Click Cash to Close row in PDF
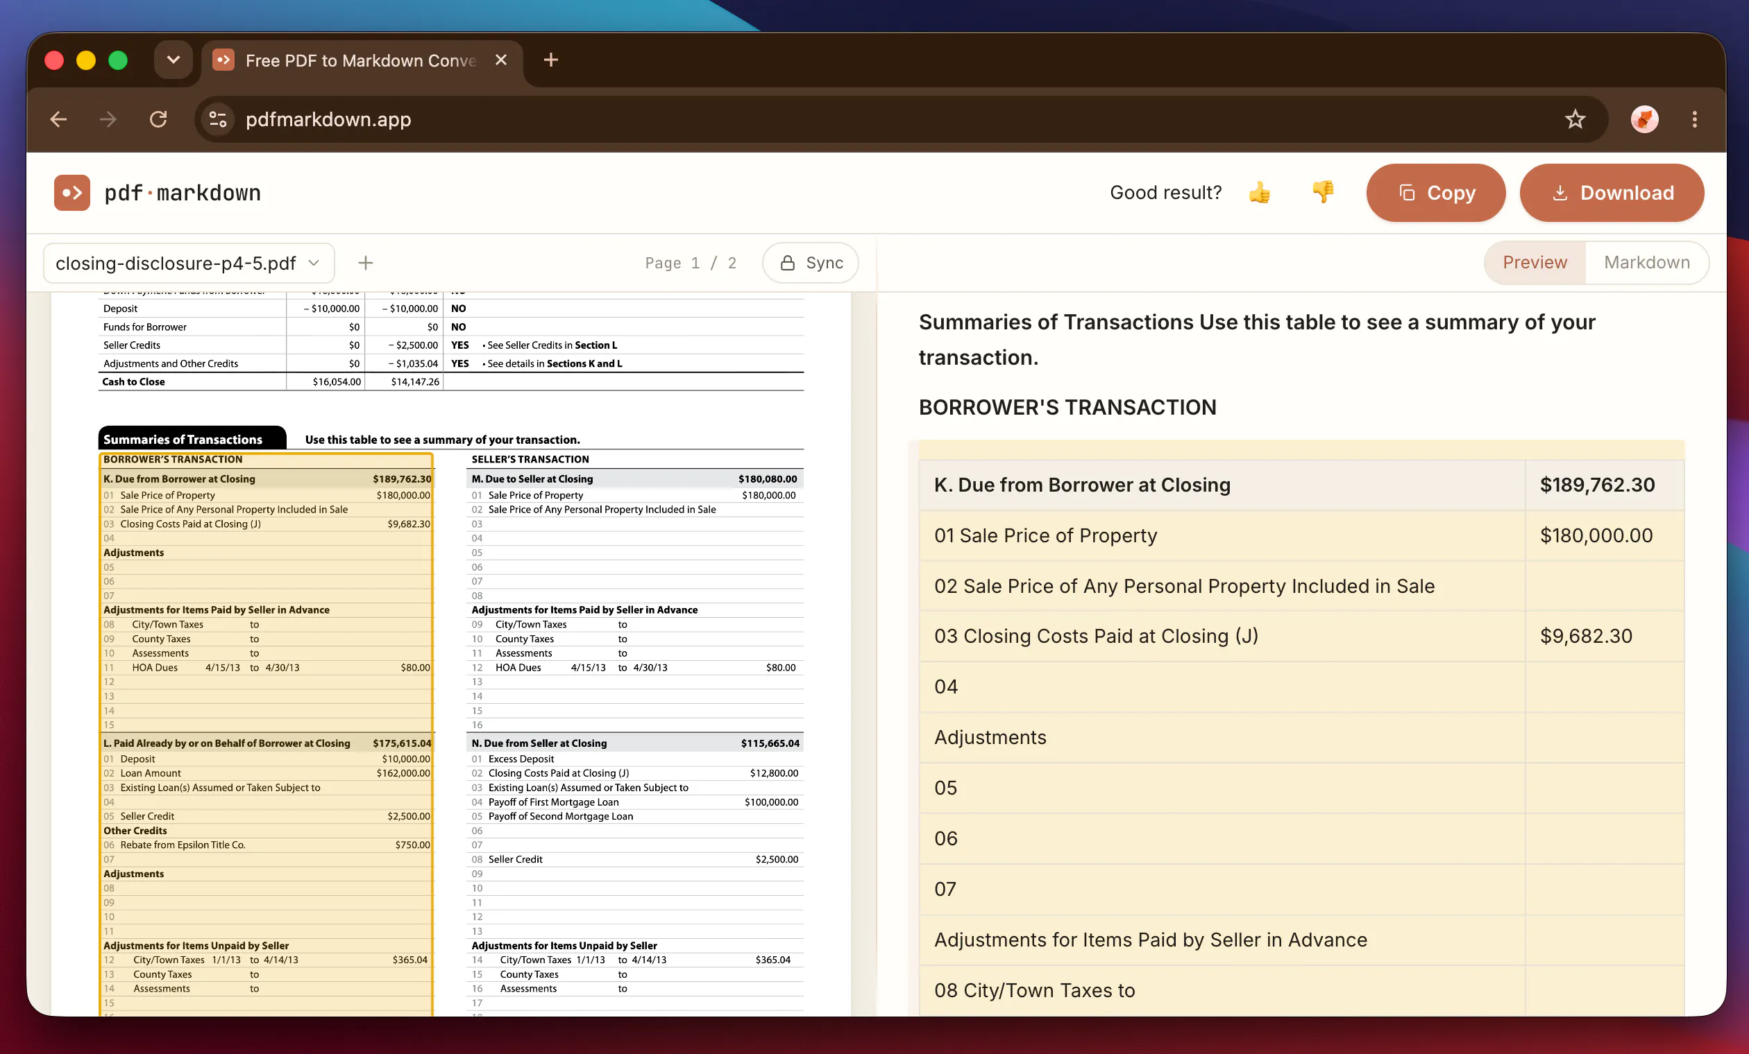1749x1054 pixels. [450, 381]
